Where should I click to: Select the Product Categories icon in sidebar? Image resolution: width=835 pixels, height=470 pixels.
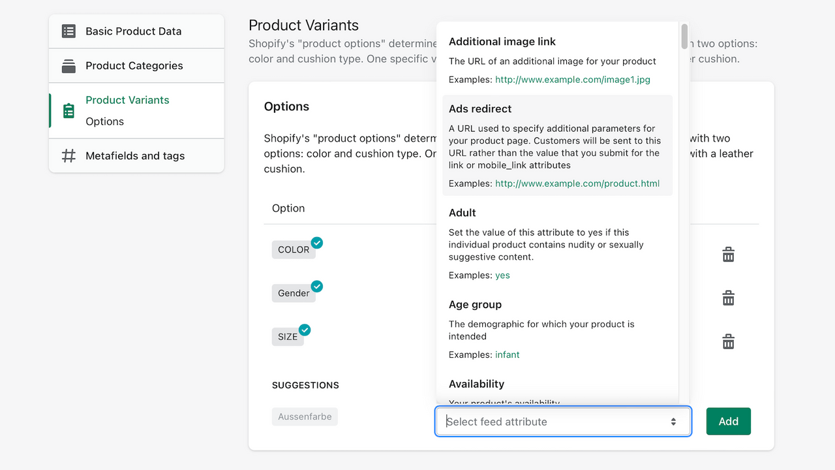[x=68, y=65]
